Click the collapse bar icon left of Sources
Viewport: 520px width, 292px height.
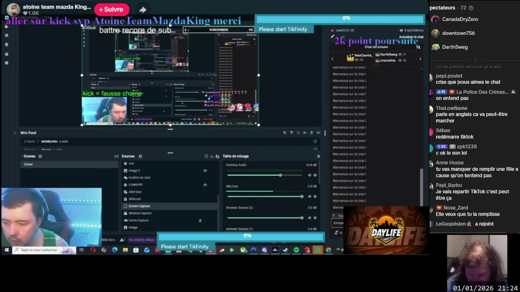(117, 156)
